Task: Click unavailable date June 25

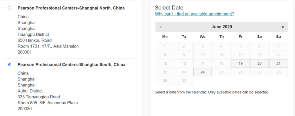Action: pos(222,72)
